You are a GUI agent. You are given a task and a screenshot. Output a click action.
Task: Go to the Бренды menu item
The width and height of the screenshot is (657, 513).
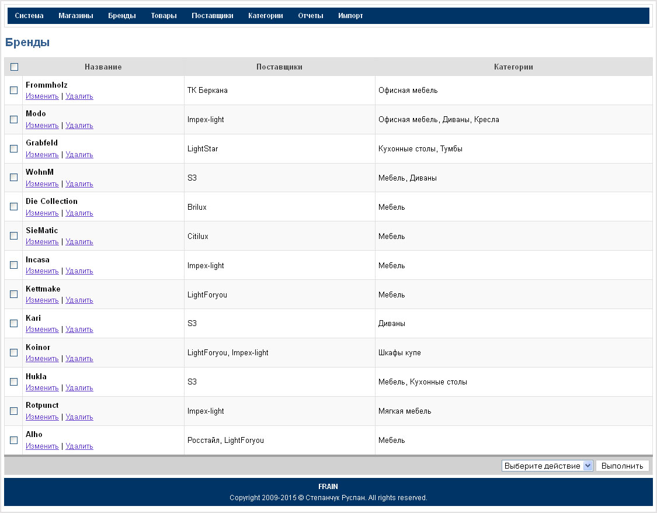[x=122, y=16]
